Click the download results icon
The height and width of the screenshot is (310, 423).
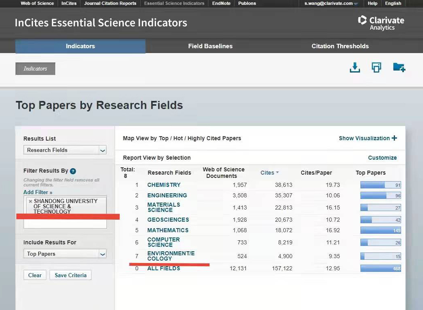(355, 68)
